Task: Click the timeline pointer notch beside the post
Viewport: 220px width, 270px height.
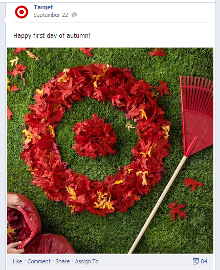Action: [x=4, y=19]
